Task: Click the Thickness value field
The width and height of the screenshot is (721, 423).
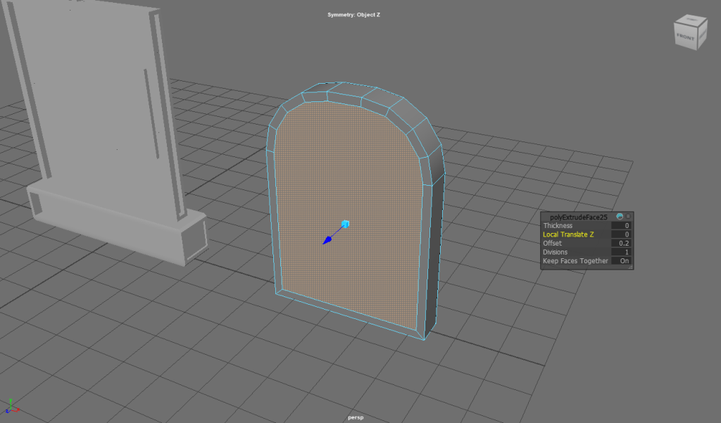Action: [621, 226]
